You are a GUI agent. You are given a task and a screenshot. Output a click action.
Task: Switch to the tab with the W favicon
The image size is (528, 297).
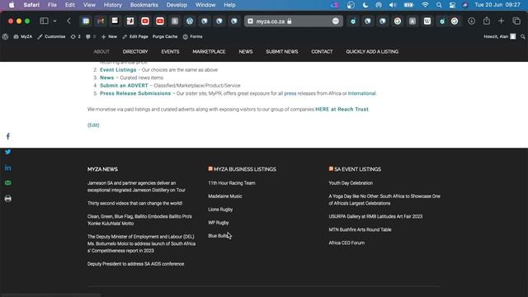pos(427,21)
